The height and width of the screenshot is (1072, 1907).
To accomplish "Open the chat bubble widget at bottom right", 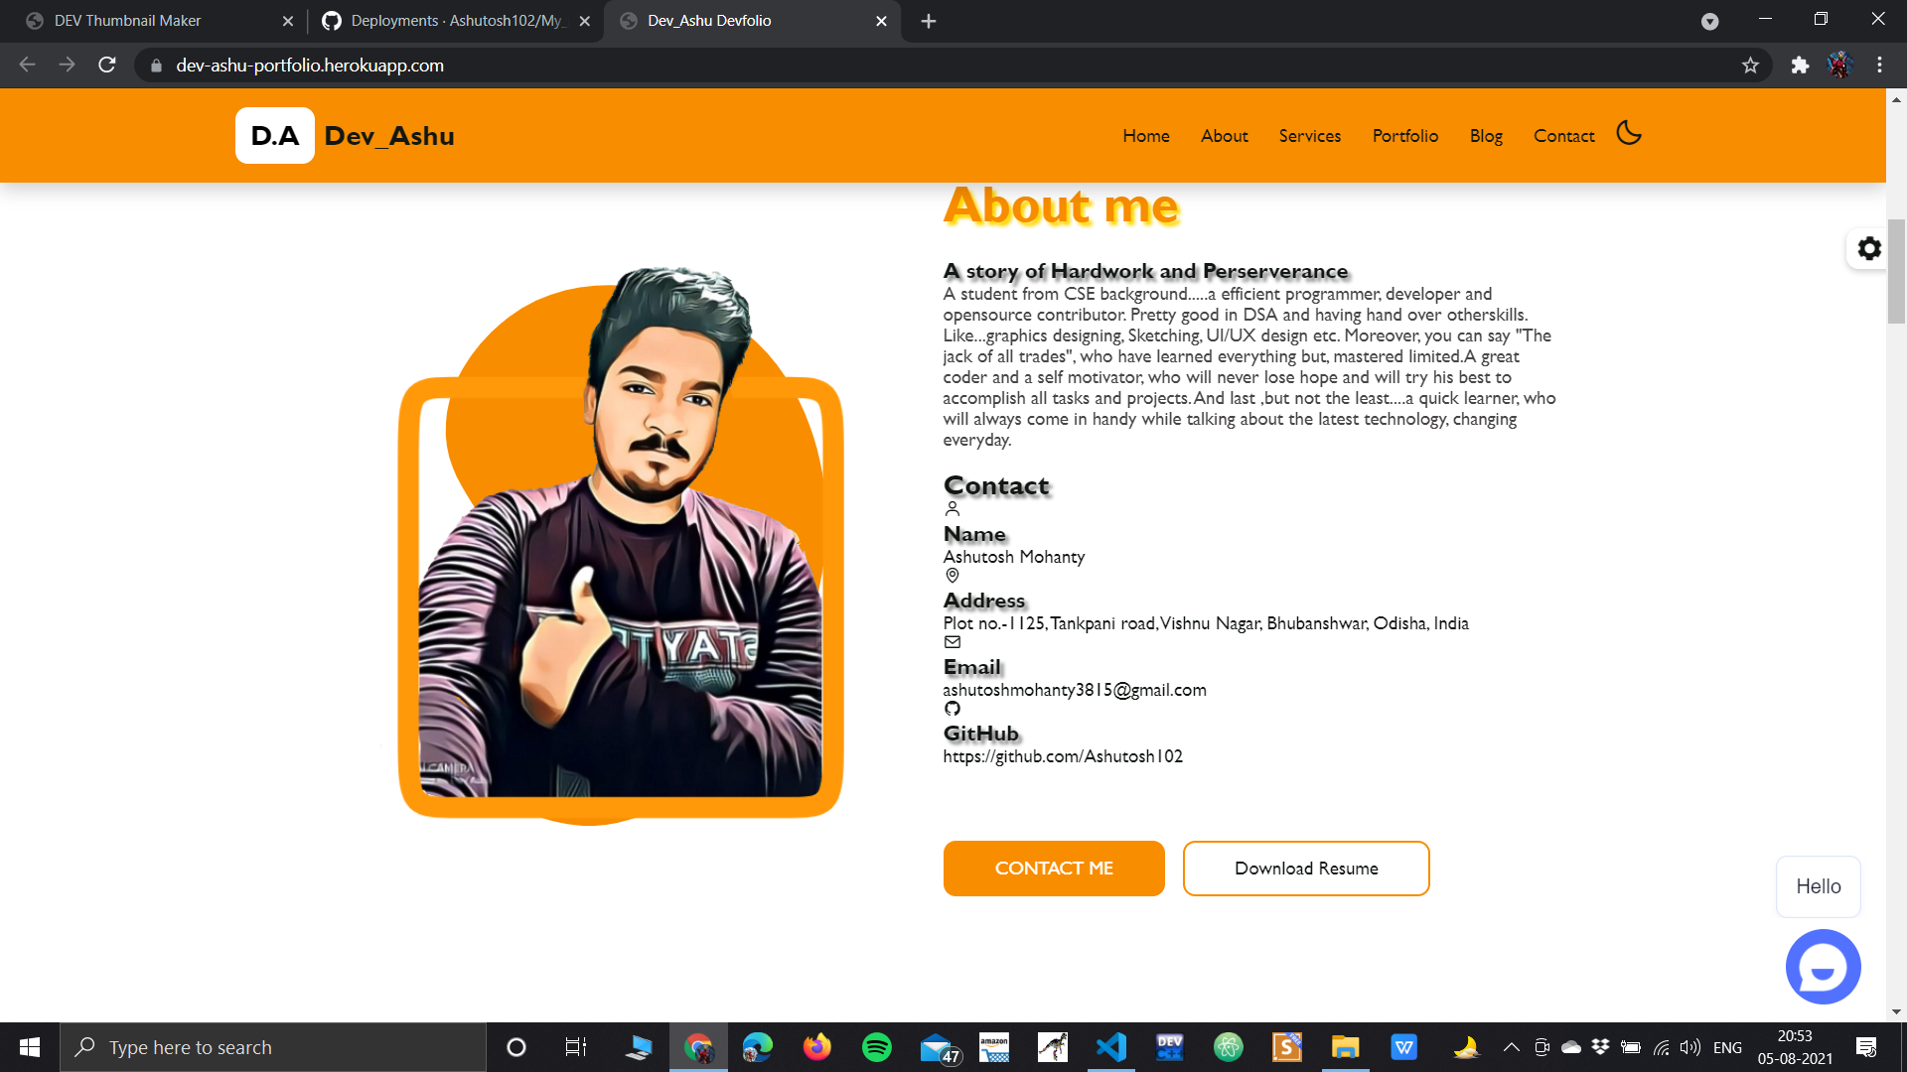I will pos(1823,966).
